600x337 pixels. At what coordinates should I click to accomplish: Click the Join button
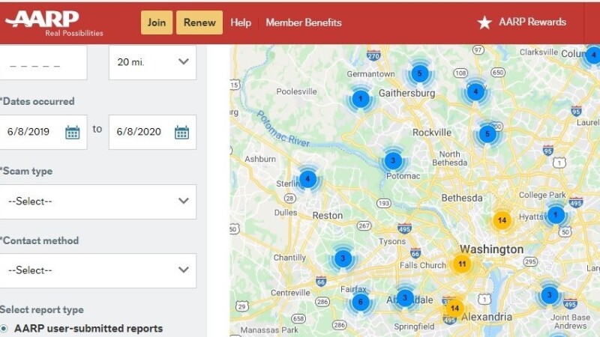pos(157,22)
